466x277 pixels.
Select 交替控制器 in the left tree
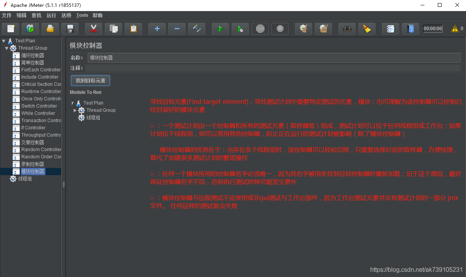(x=32, y=142)
